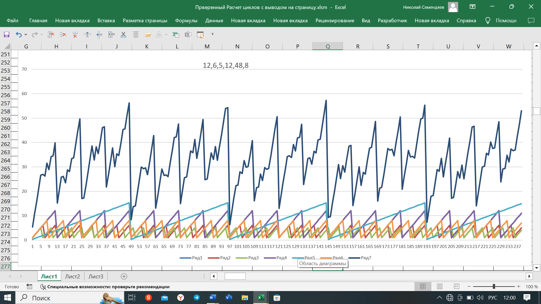Open the Данные ribbon tab
The height and width of the screenshot is (304, 541).
[214, 21]
